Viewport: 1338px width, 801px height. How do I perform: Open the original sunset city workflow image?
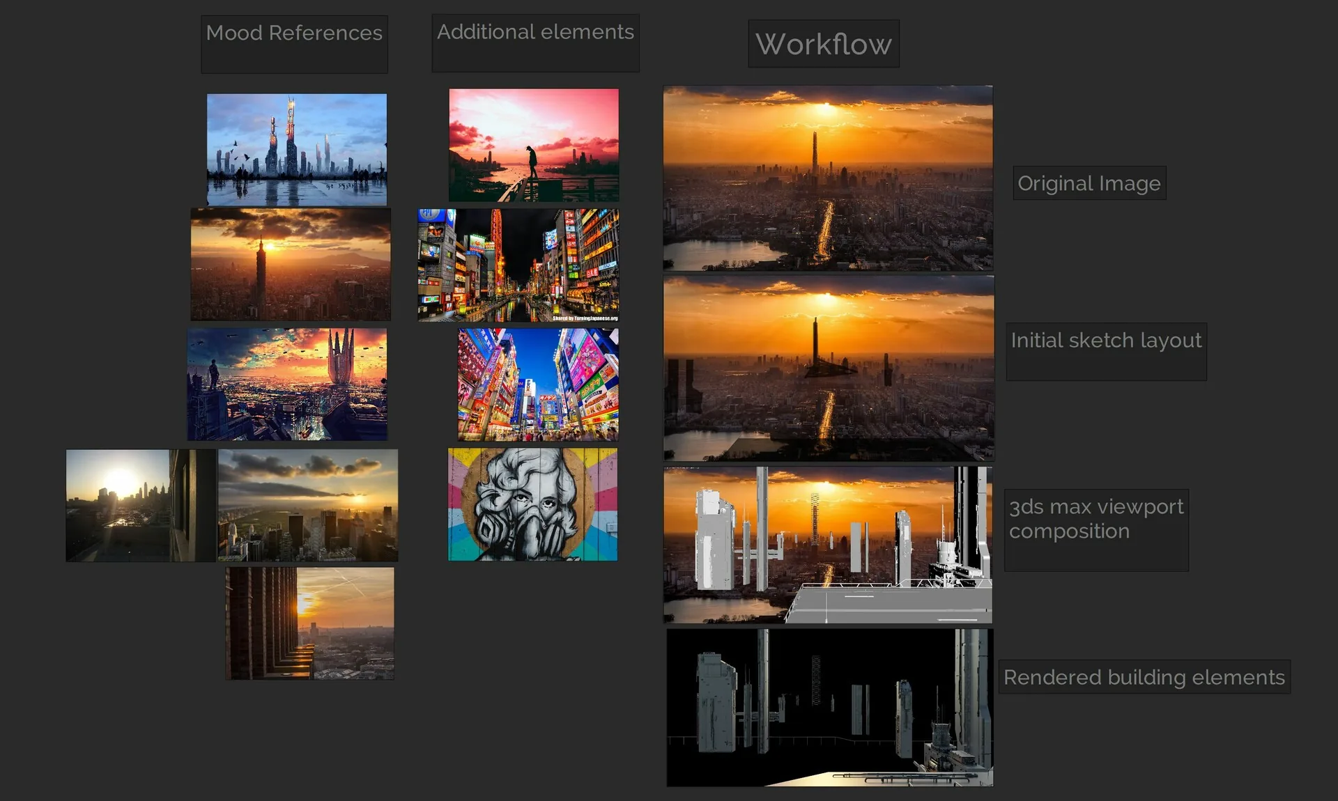click(x=828, y=178)
